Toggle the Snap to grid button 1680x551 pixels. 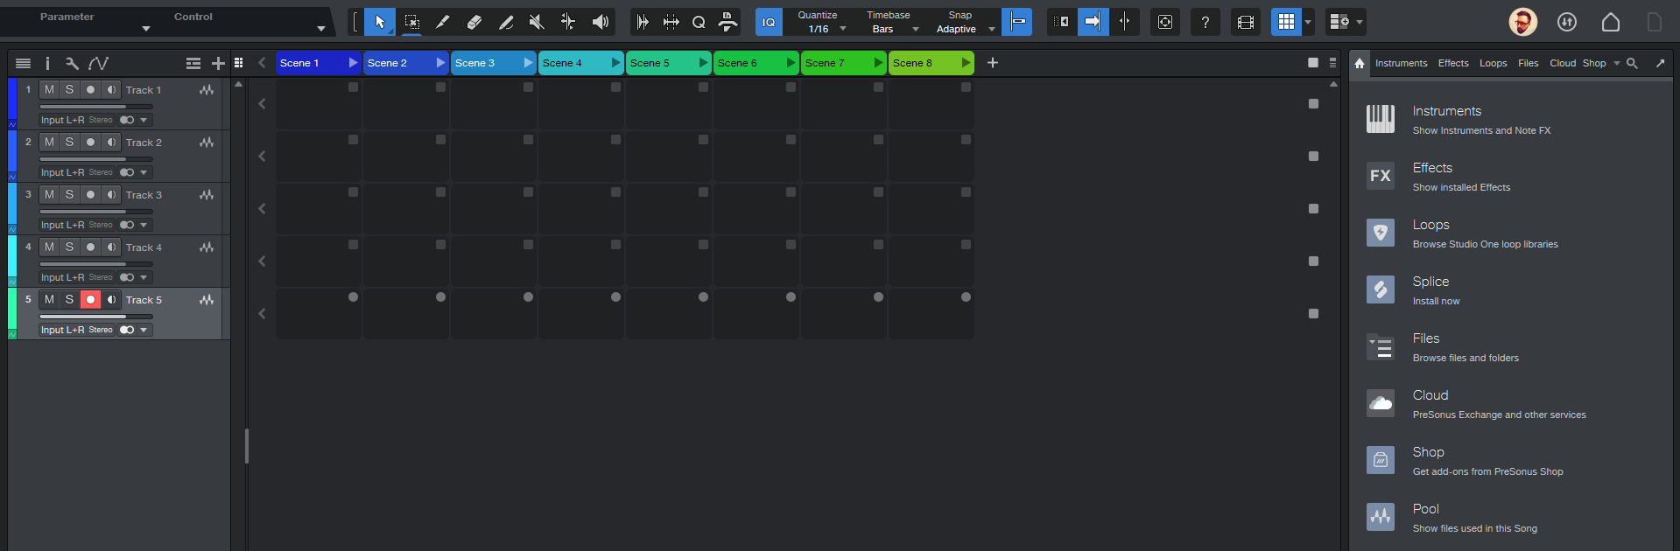1017,22
